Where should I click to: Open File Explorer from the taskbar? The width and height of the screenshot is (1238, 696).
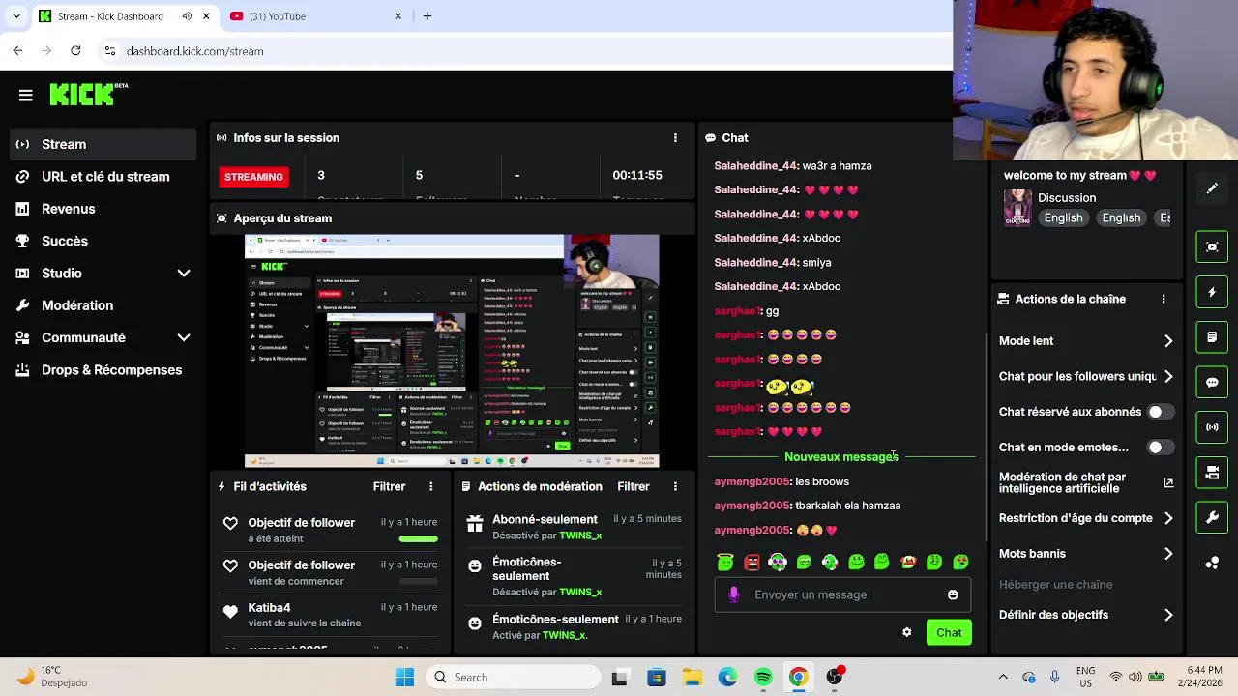[692, 677]
